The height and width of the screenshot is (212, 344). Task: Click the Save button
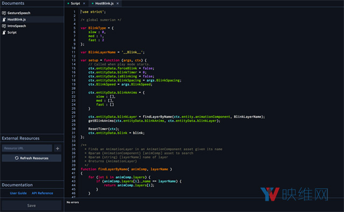point(32,206)
